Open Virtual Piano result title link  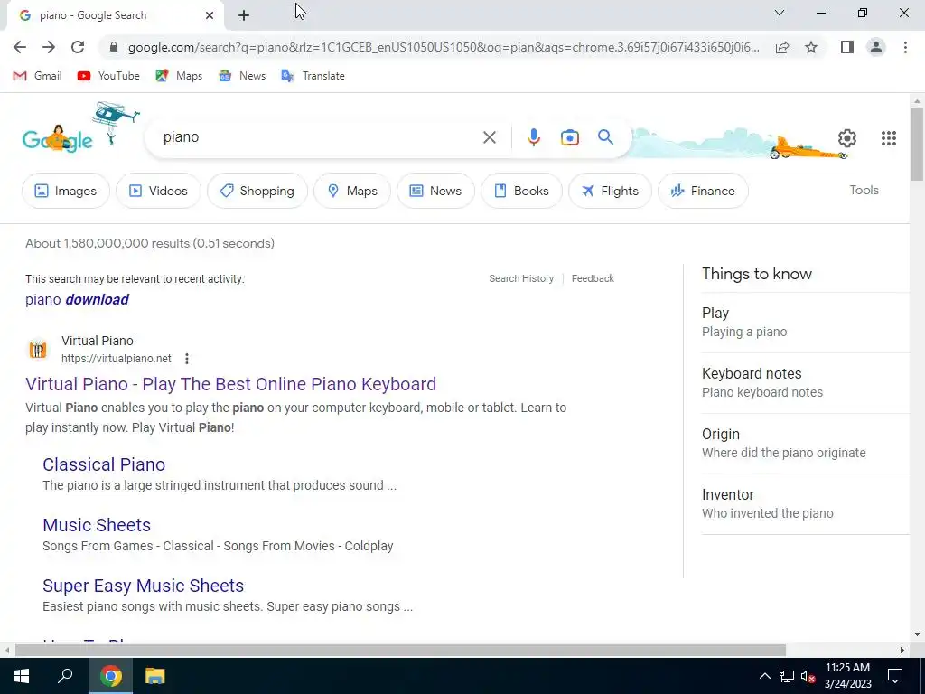pos(230,384)
